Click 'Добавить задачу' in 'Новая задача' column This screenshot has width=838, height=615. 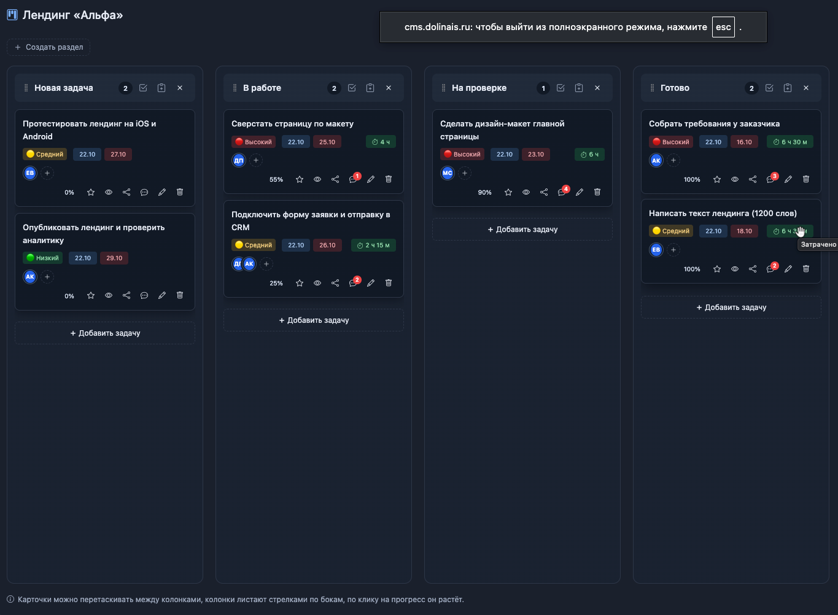pos(105,333)
